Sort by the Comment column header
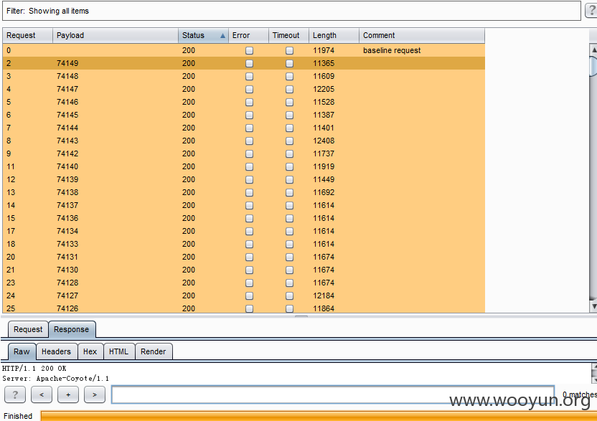Image resolution: width=597 pixels, height=421 pixels. (422, 35)
